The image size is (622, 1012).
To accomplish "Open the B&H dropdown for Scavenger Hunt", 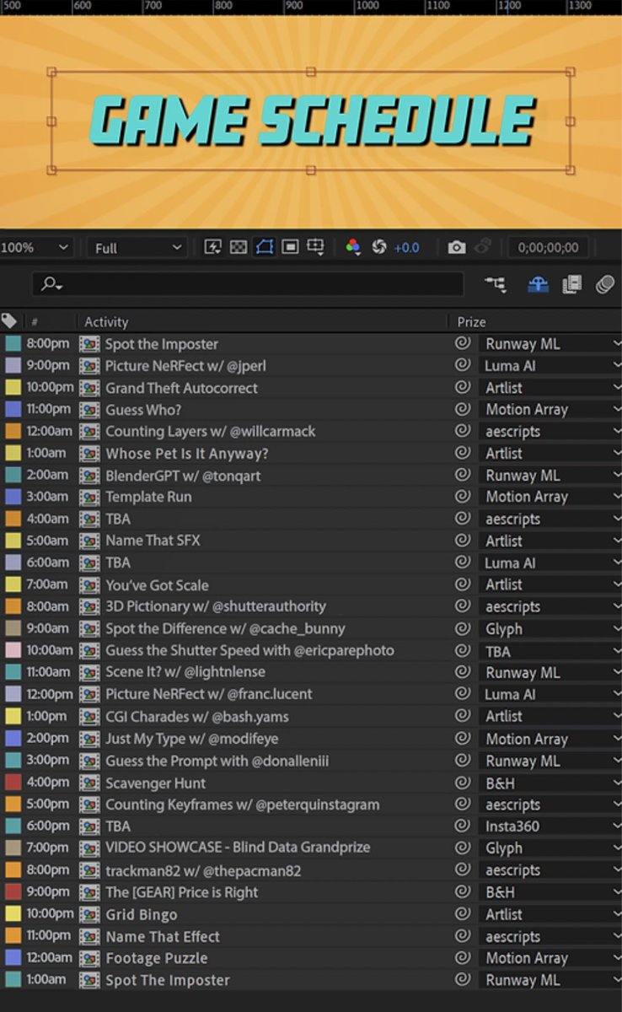I will [x=550, y=783].
